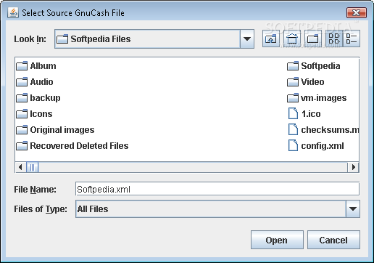Click the horizontal scrollbar left arrow

[20, 167]
